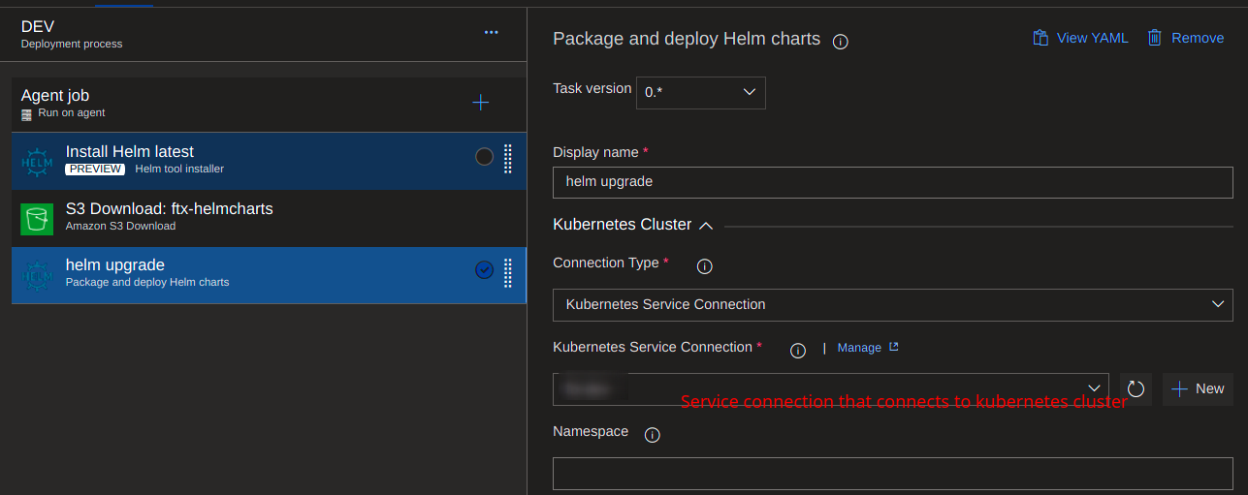The image size is (1248, 495).
Task: Click the DEV stage ellipsis menu
Action: [x=491, y=33]
